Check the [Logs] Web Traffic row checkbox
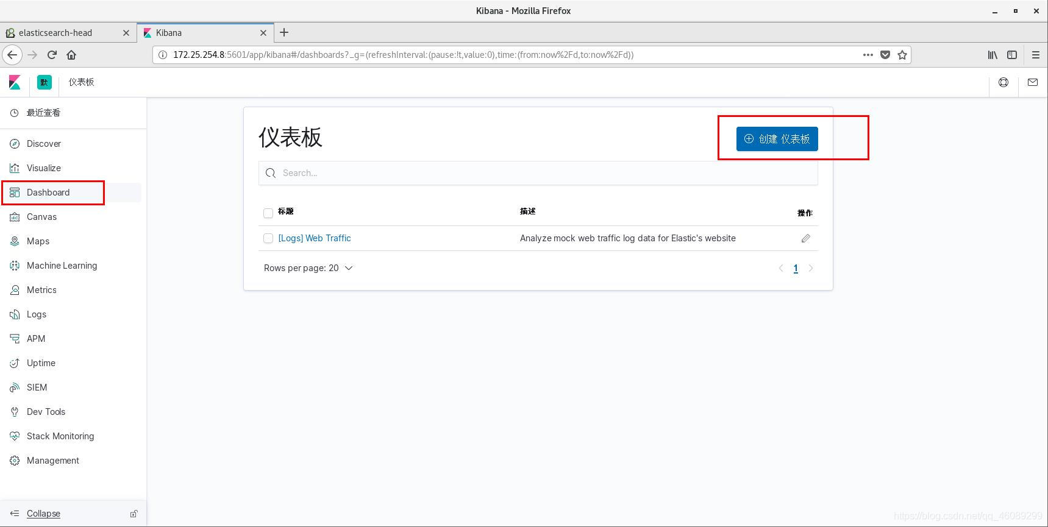1048x527 pixels. click(x=268, y=238)
